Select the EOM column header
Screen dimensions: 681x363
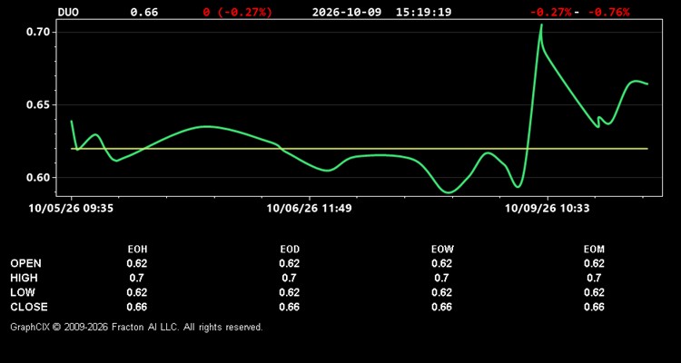(x=594, y=250)
